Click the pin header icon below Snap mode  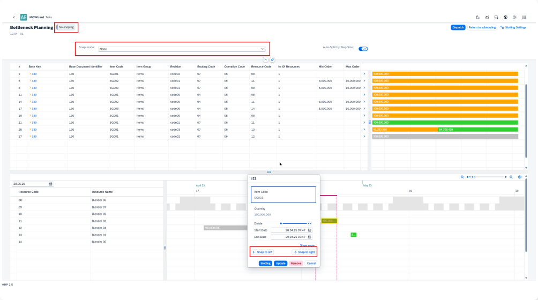pos(272,59)
